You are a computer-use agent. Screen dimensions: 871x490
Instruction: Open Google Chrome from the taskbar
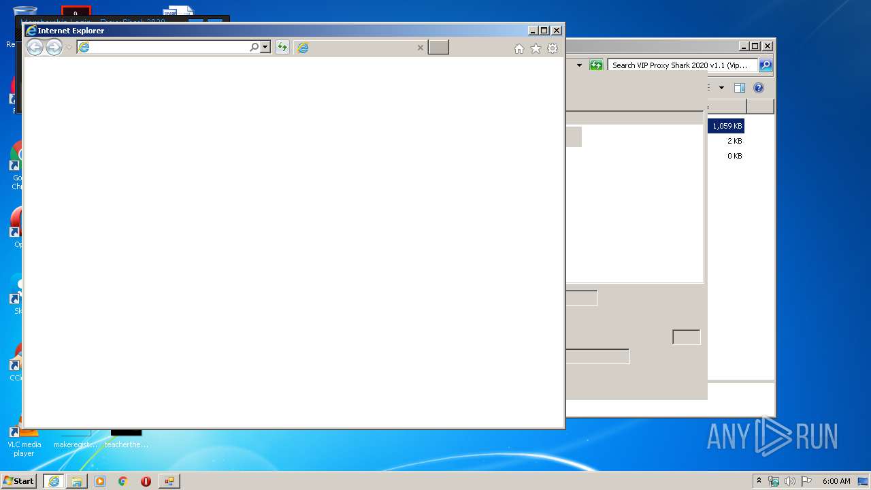click(x=122, y=481)
